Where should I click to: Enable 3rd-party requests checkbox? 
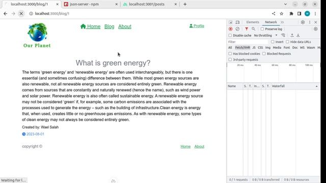pos(230,59)
